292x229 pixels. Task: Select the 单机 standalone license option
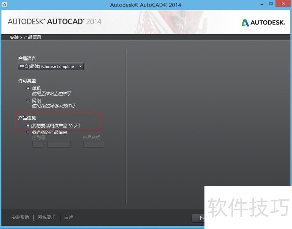(28, 88)
